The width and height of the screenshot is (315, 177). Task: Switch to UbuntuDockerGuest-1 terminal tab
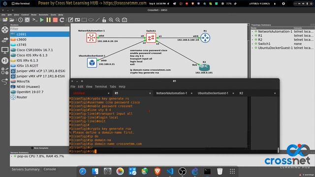[x=213, y=93]
